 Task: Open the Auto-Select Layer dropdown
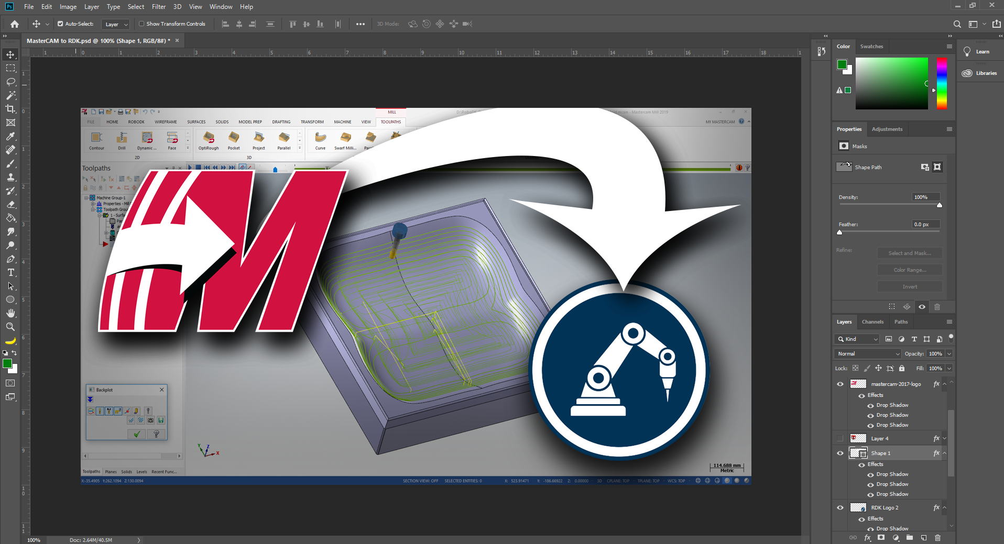click(x=116, y=24)
